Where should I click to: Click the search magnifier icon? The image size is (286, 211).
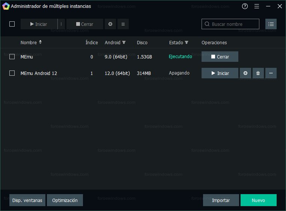coord(207,24)
